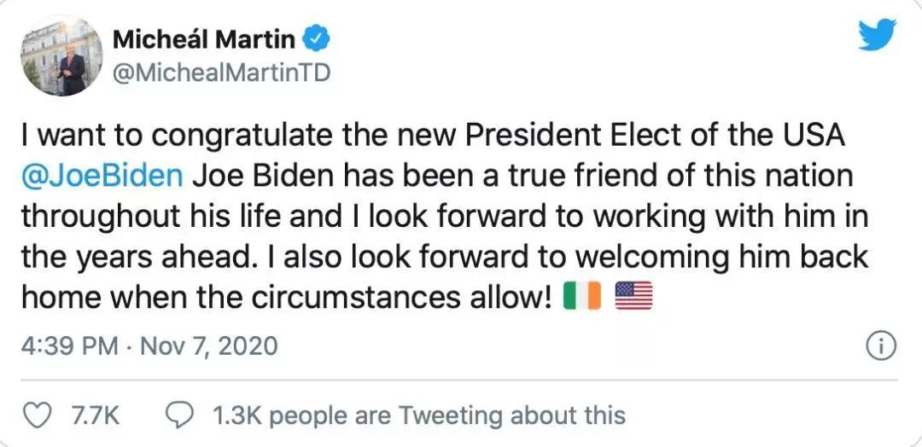Click the Twitter bird logo

coord(878,36)
